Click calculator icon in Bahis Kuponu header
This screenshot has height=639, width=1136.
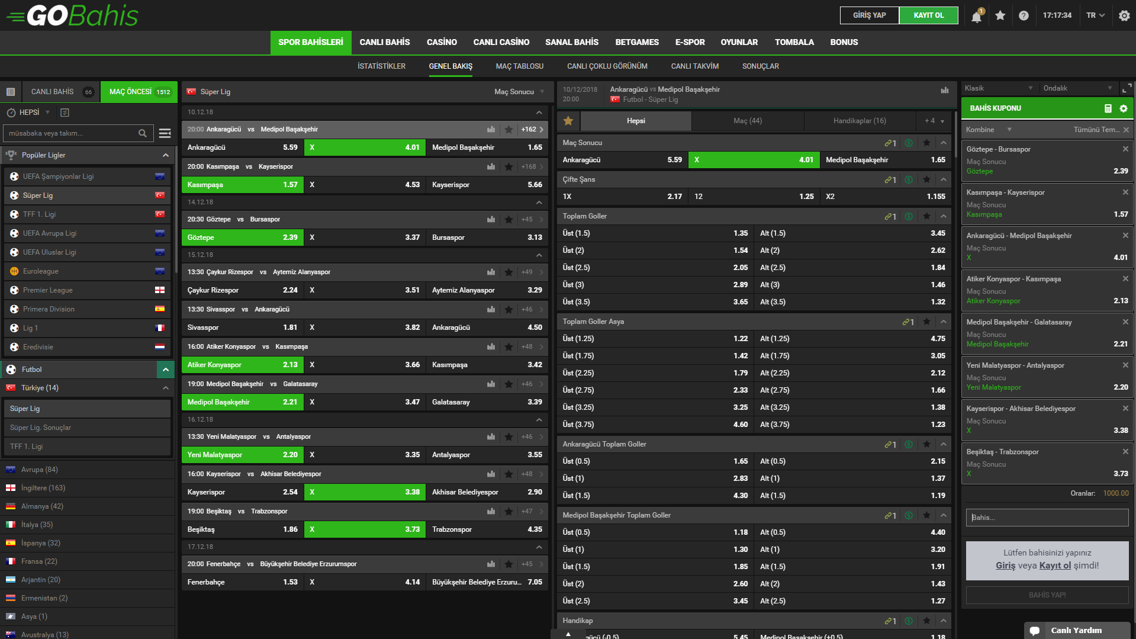[x=1108, y=108]
